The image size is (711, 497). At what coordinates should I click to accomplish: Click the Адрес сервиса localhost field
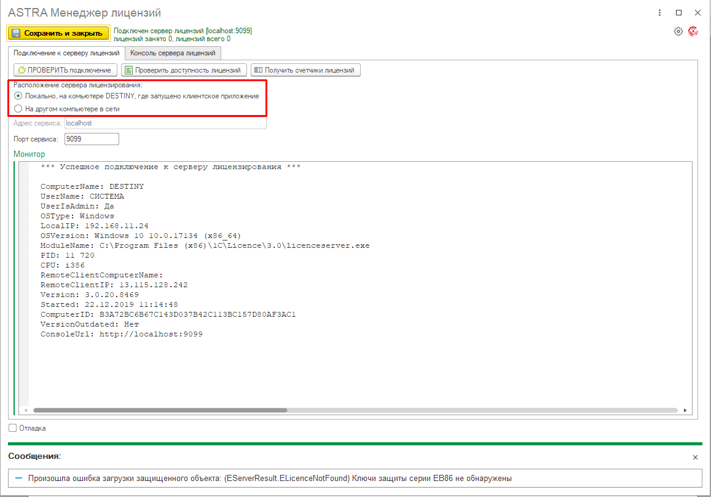[165, 123]
